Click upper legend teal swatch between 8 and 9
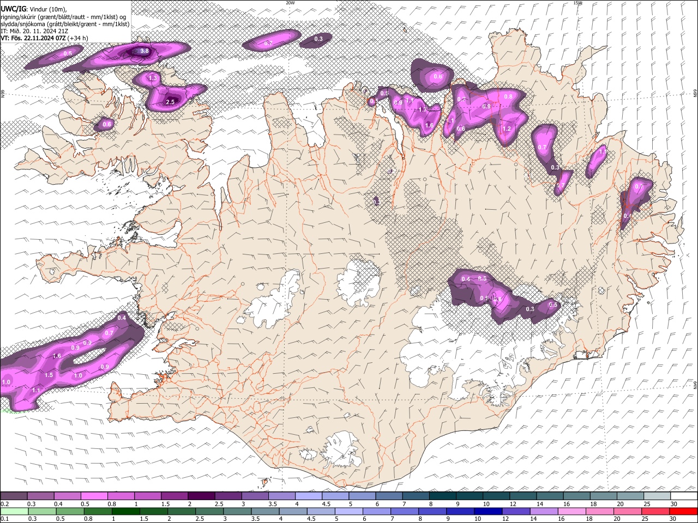 click(x=442, y=496)
